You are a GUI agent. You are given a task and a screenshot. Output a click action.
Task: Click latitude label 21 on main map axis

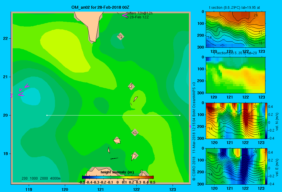click(x=6, y=77)
